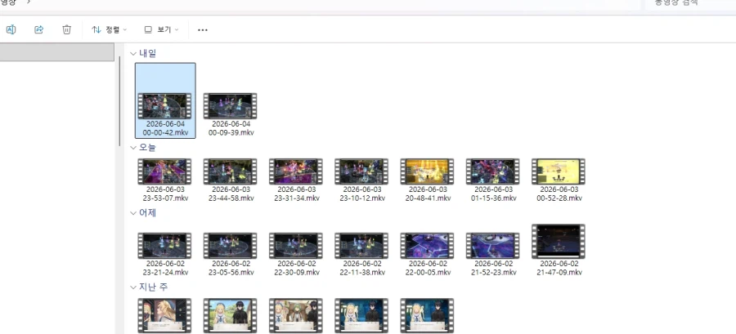This screenshot has width=736, height=334.
Task: Click the highlighted navigation pane item
Action: tap(56, 52)
